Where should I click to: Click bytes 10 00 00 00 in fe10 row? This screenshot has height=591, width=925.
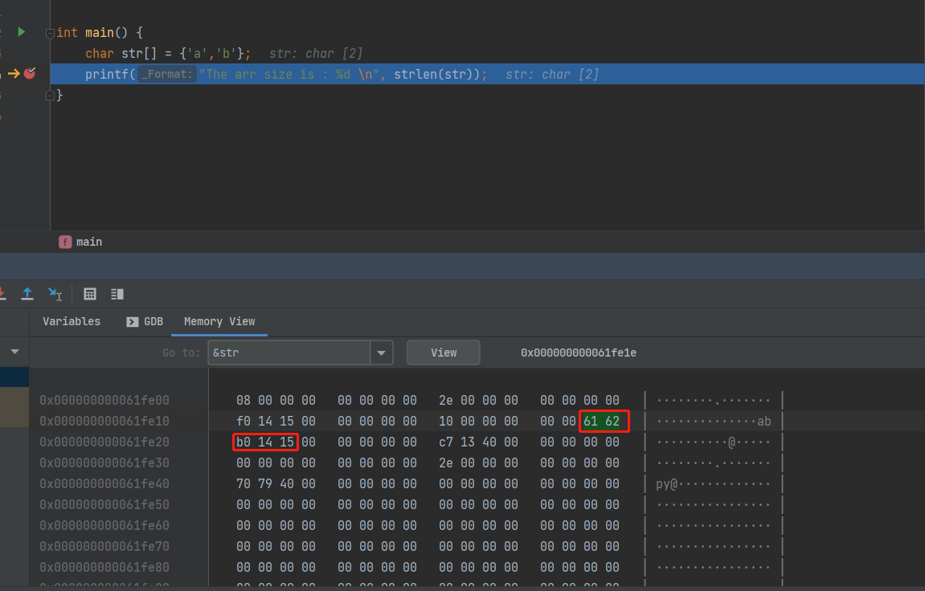point(478,422)
